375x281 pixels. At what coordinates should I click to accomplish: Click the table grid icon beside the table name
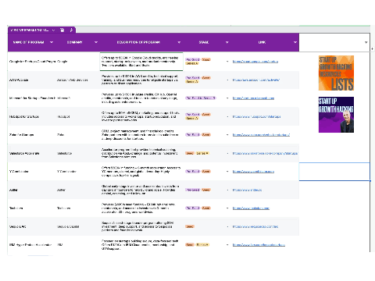tap(62, 30)
